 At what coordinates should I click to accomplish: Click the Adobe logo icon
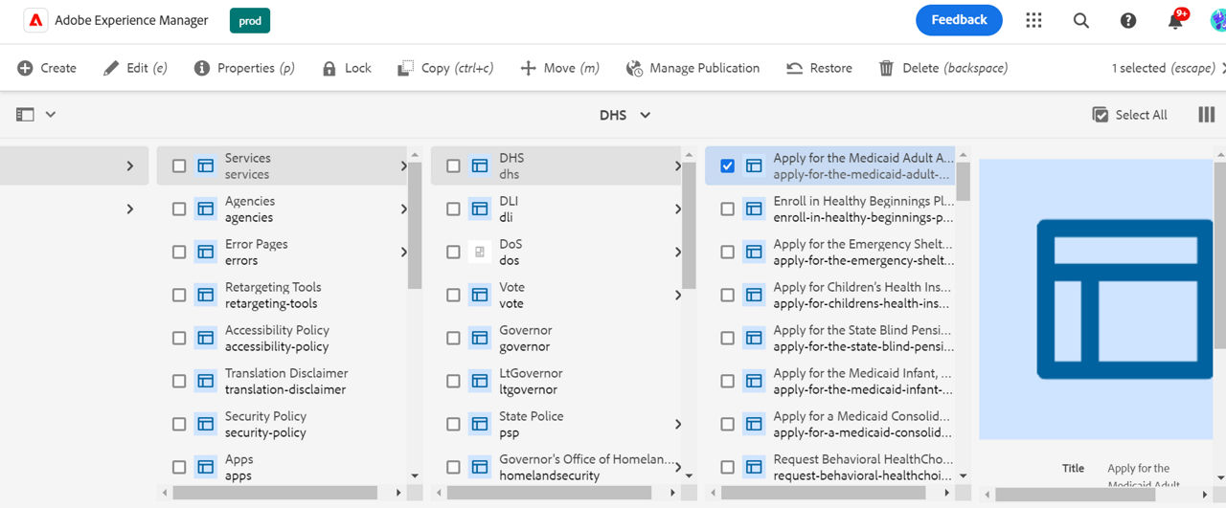point(35,20)
